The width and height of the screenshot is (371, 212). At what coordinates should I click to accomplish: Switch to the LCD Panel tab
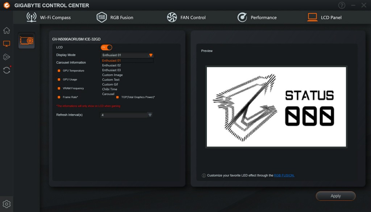click(x=324, y=17)
